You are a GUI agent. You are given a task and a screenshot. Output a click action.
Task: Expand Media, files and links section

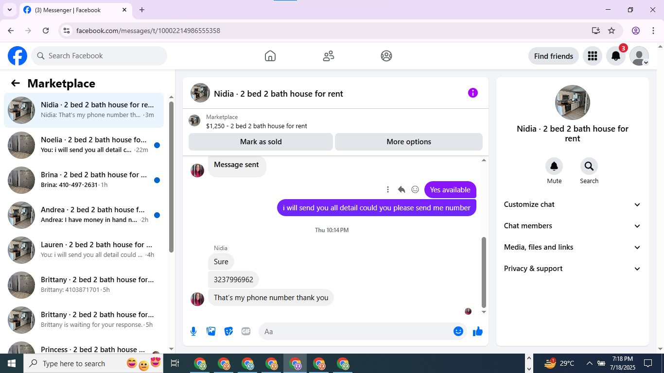(573, 247)
